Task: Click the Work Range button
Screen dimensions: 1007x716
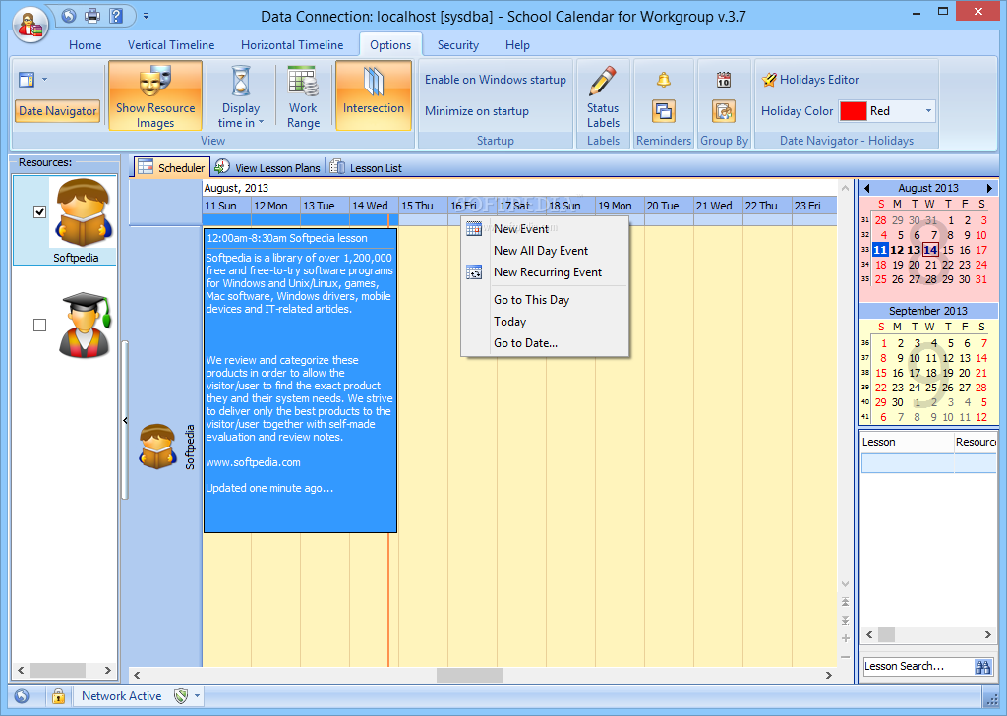Action: click(x=303, y=95)
